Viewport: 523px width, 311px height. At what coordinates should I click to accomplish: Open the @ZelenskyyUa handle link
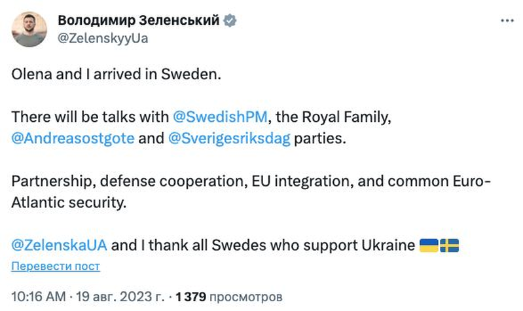[103, 38]
